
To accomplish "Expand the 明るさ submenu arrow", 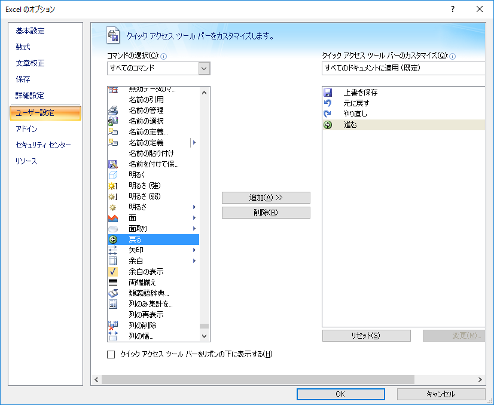I will point(194,207).
